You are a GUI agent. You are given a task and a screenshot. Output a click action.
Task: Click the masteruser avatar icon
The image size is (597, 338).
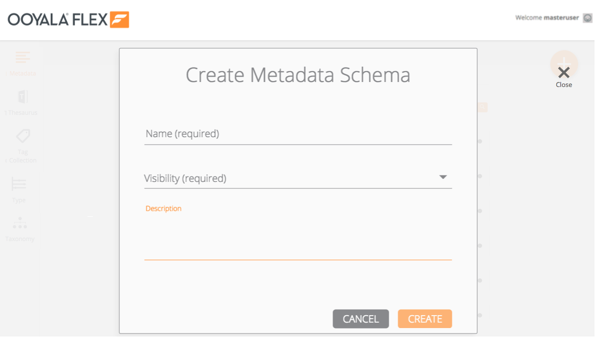tap(588, 18)
